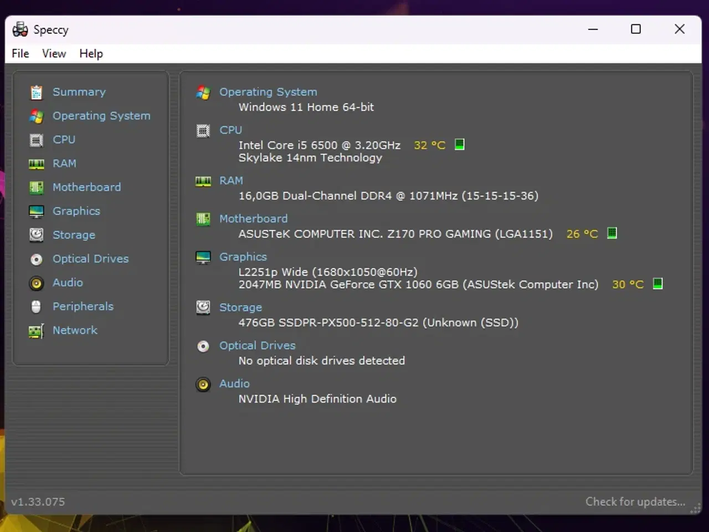Open Optical Drives section from sidebar

pos(90,259)
